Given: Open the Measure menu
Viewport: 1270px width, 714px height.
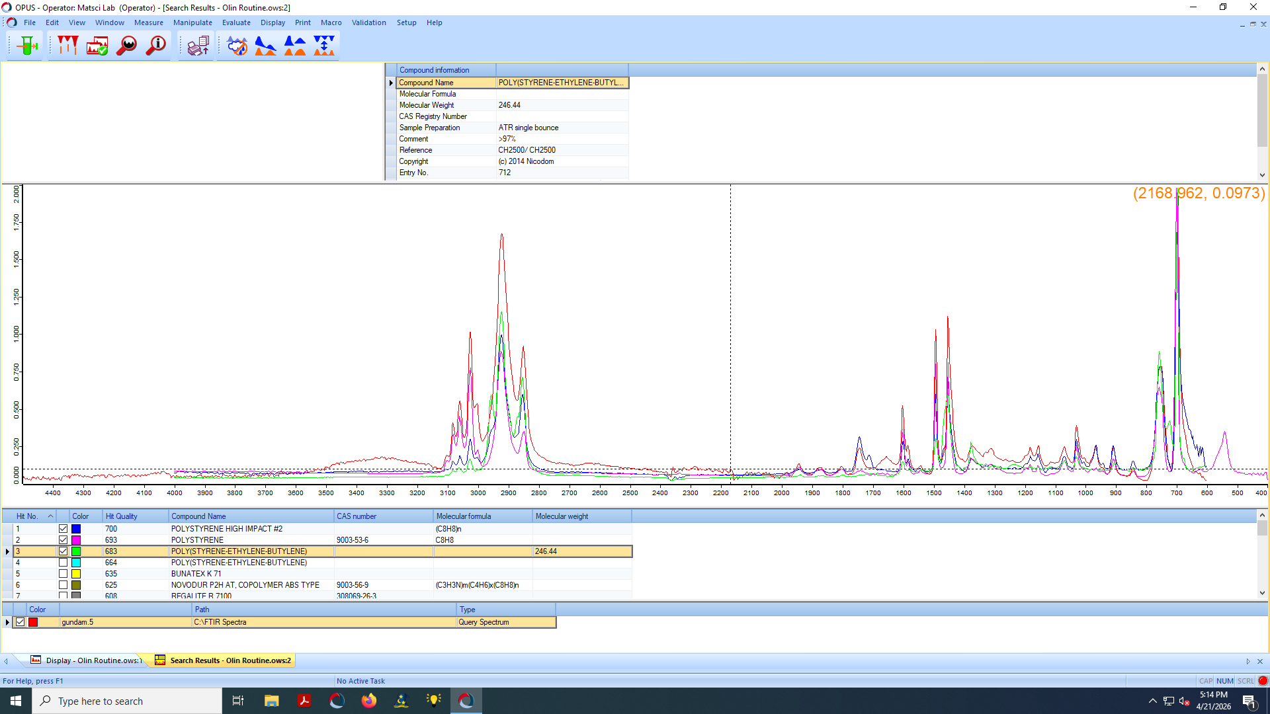Looking at the screenshot, I should click(149, 22).
